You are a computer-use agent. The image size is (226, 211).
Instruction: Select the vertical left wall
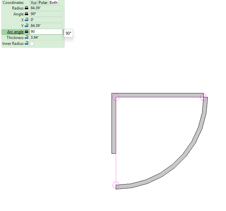114,125
